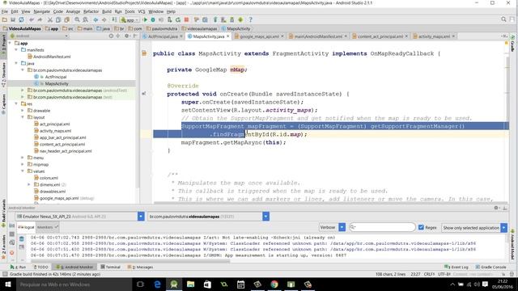Open the Event Log tool window

(456, 267)
